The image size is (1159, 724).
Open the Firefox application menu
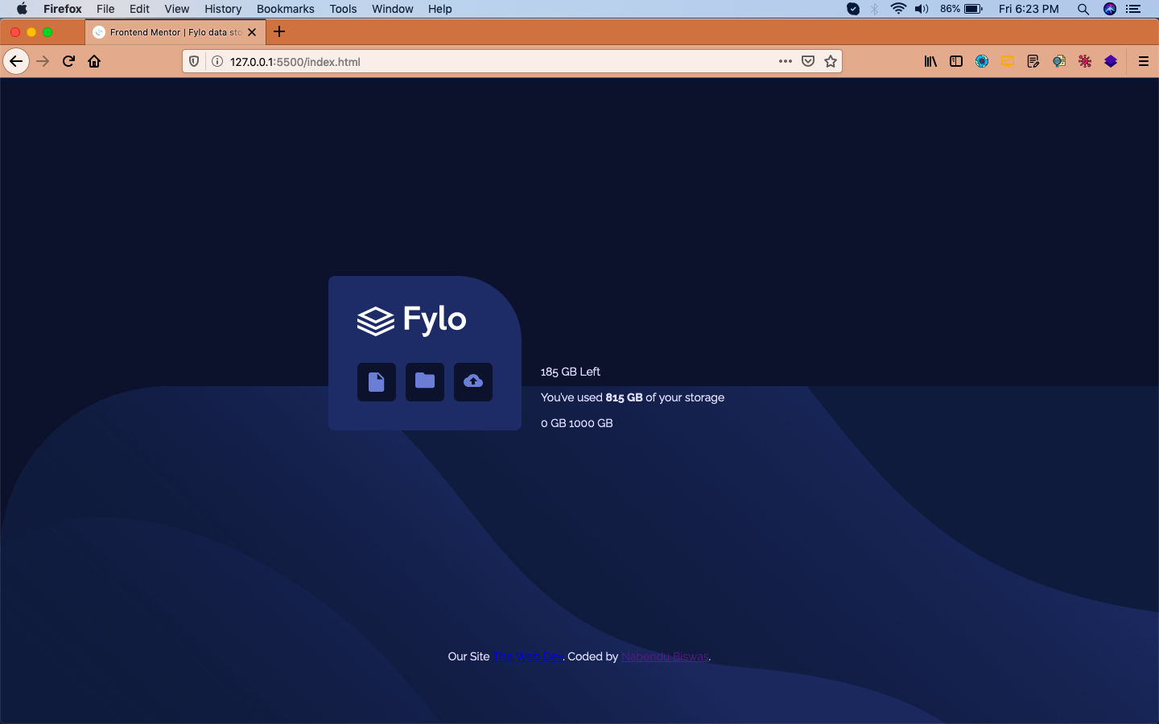(x=63, y=9)
